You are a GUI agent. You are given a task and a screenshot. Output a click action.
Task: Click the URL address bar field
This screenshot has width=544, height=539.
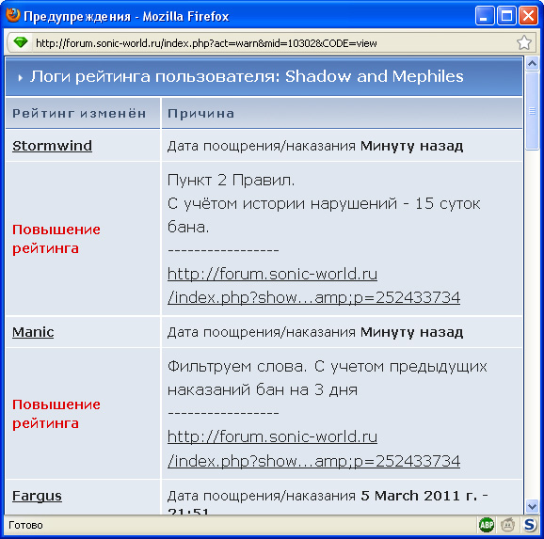coord(274,43)
